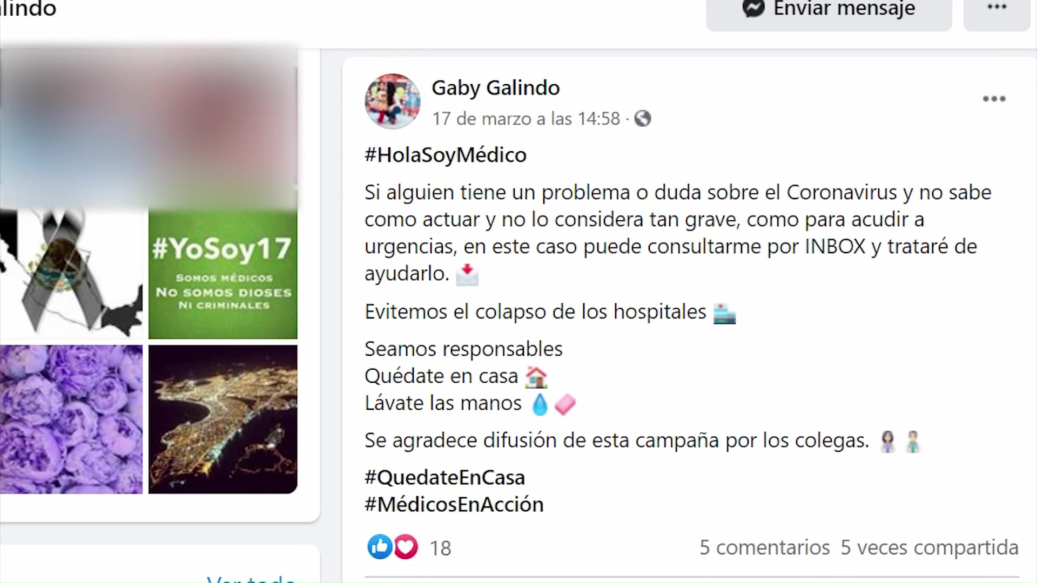This screenshot has height=583, width=1037.
Task: Open the purple flowers photo thumbnail
Action: pyautogui.click(x=71, y=419)
